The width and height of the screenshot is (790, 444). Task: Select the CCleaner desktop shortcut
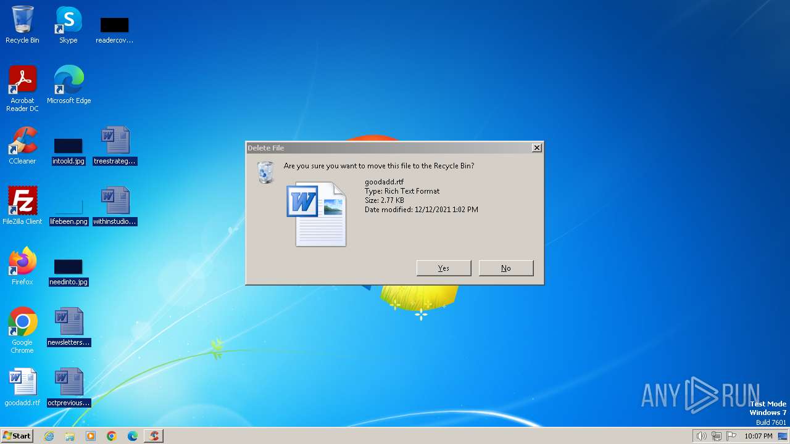tap(22, 146)
